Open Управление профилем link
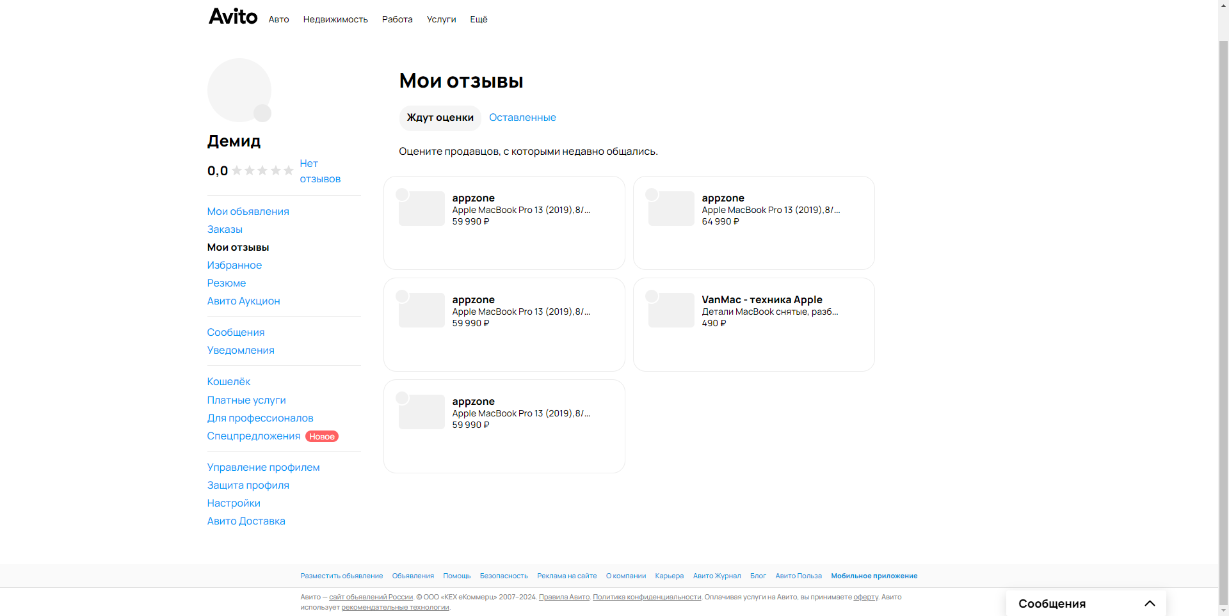The width and height of the screenshot is (1229, 616). (263, 468)
